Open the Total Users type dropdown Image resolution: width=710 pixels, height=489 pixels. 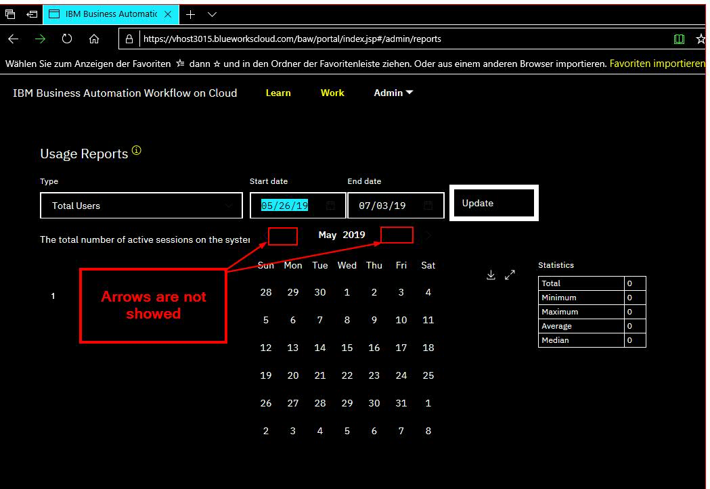click(x=141, y=206)
